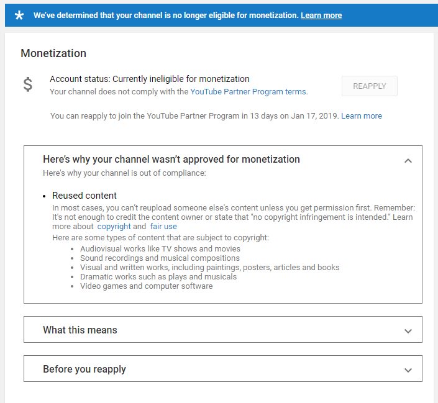
Task: Click the 'What this means' section title
Action: pyautogui.click(x=80, y=330)
